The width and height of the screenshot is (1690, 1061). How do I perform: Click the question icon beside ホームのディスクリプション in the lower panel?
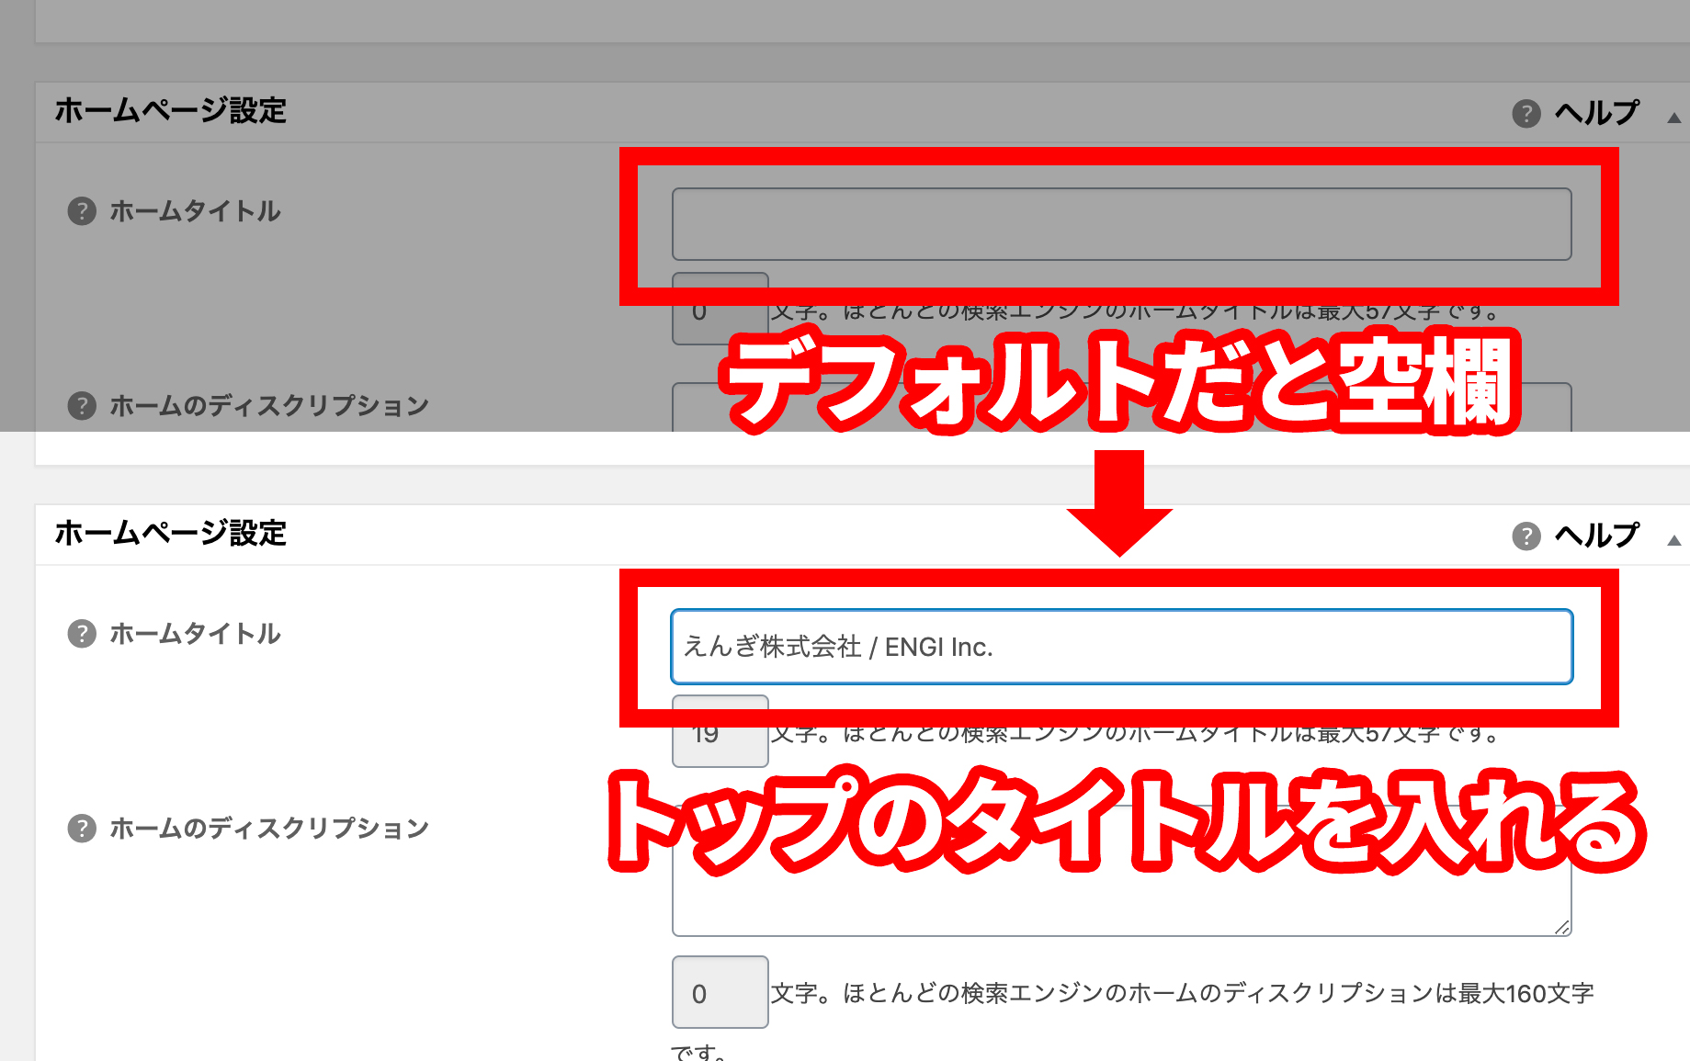coord(82,828)
